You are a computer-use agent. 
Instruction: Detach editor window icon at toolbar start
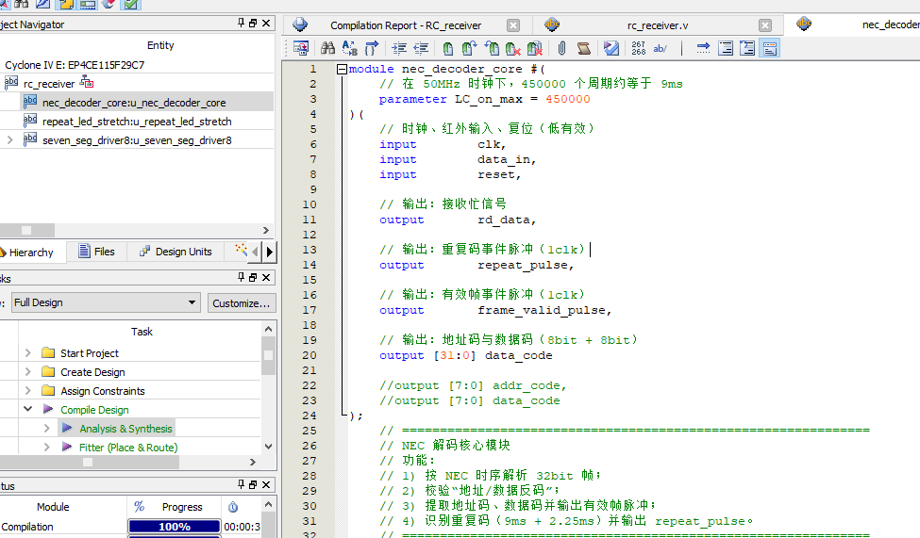coord(300,48)
